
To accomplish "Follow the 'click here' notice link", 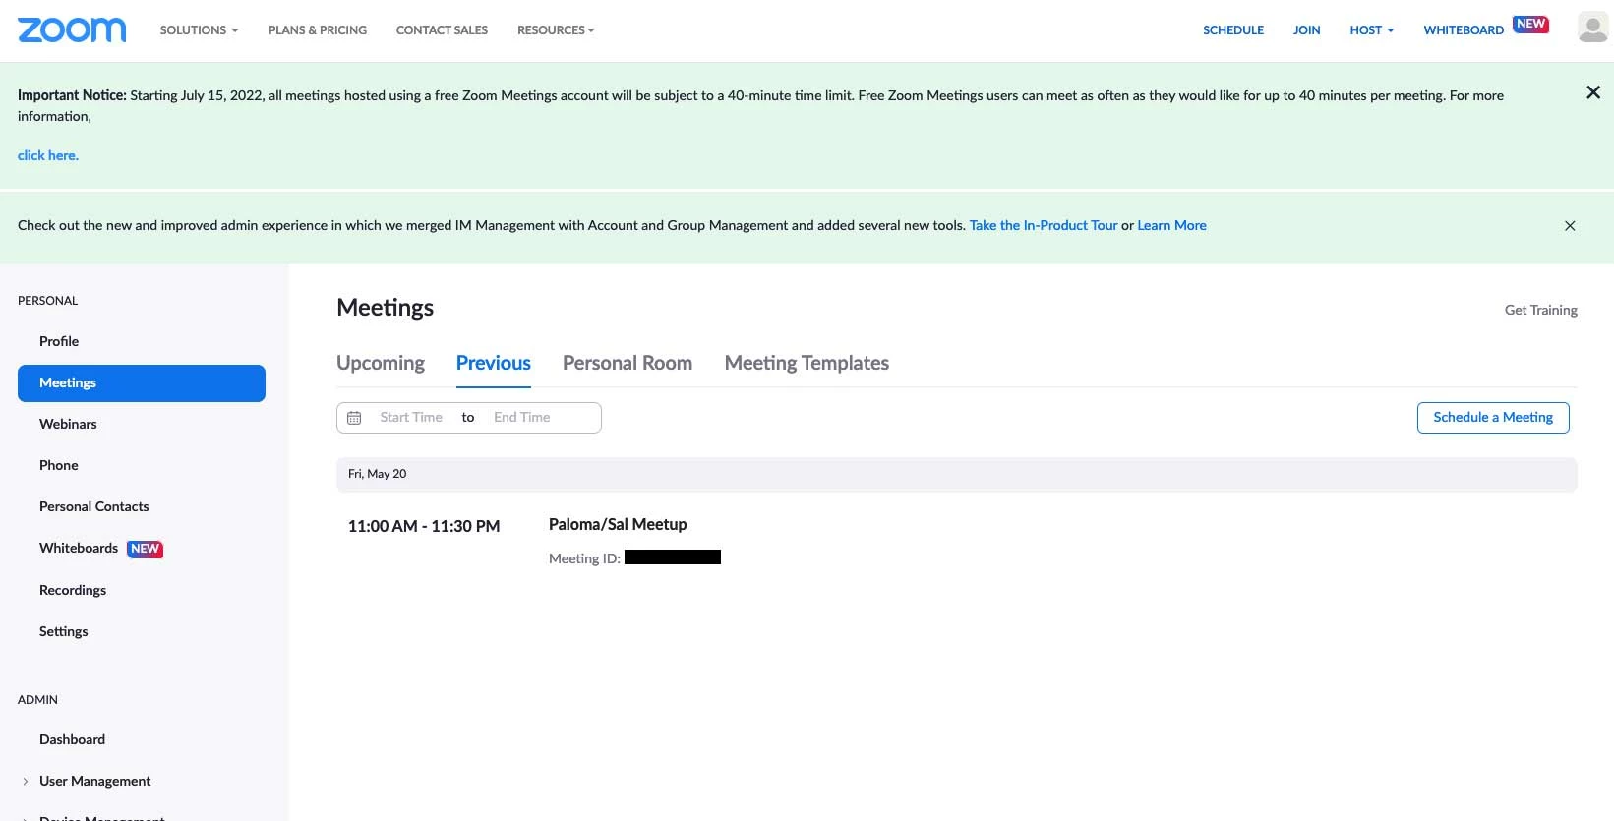I will 48,155.
